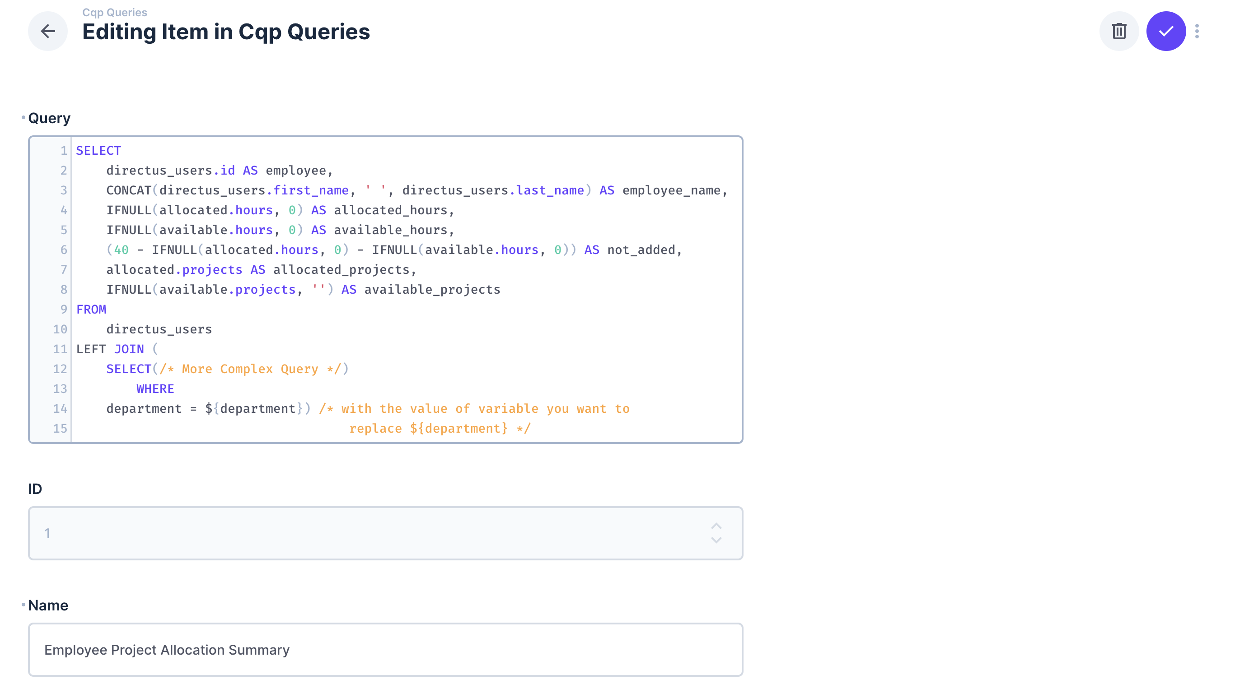The width and height of the screenshot is (1235, 693).
Task: Place cursor on SELECT keyword line 1
Action: coord(98,151)
